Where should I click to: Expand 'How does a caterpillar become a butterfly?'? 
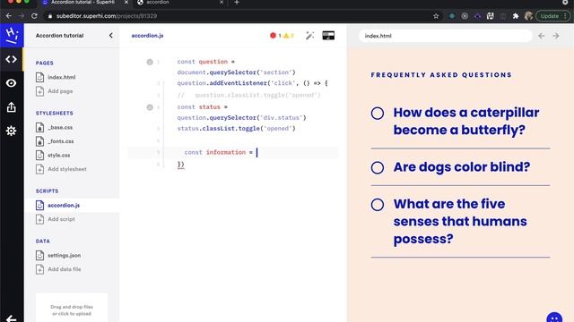pos(466,122)
